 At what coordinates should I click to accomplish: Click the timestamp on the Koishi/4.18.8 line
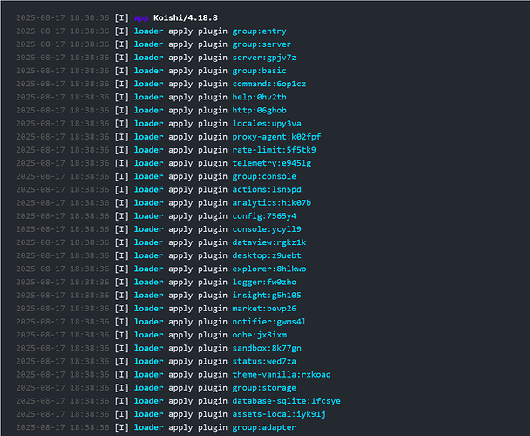(x=63, y=18)
